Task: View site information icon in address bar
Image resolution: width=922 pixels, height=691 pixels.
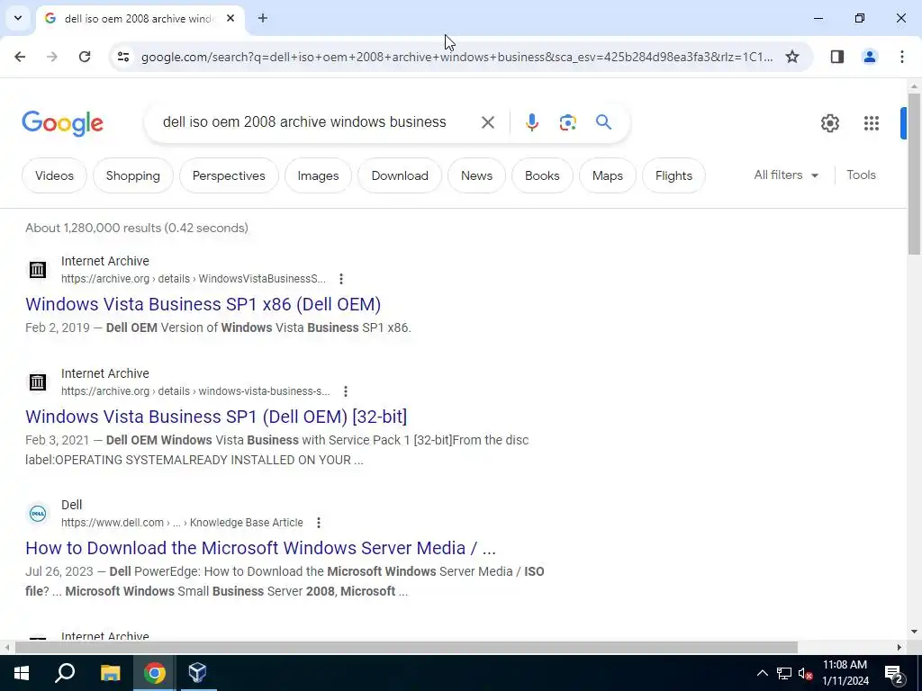Action: 123,57
